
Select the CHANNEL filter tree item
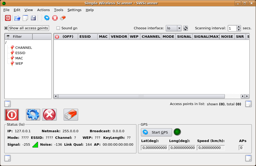pos(23,48)
